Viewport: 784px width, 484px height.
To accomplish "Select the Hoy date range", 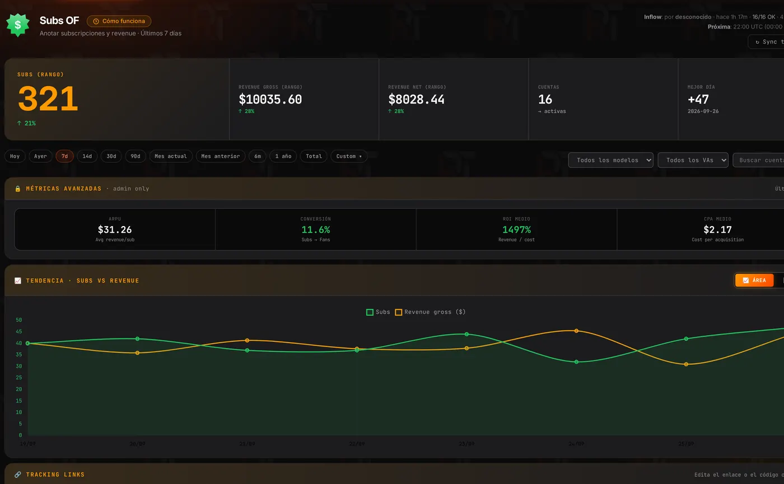I will tap(15, 156).
